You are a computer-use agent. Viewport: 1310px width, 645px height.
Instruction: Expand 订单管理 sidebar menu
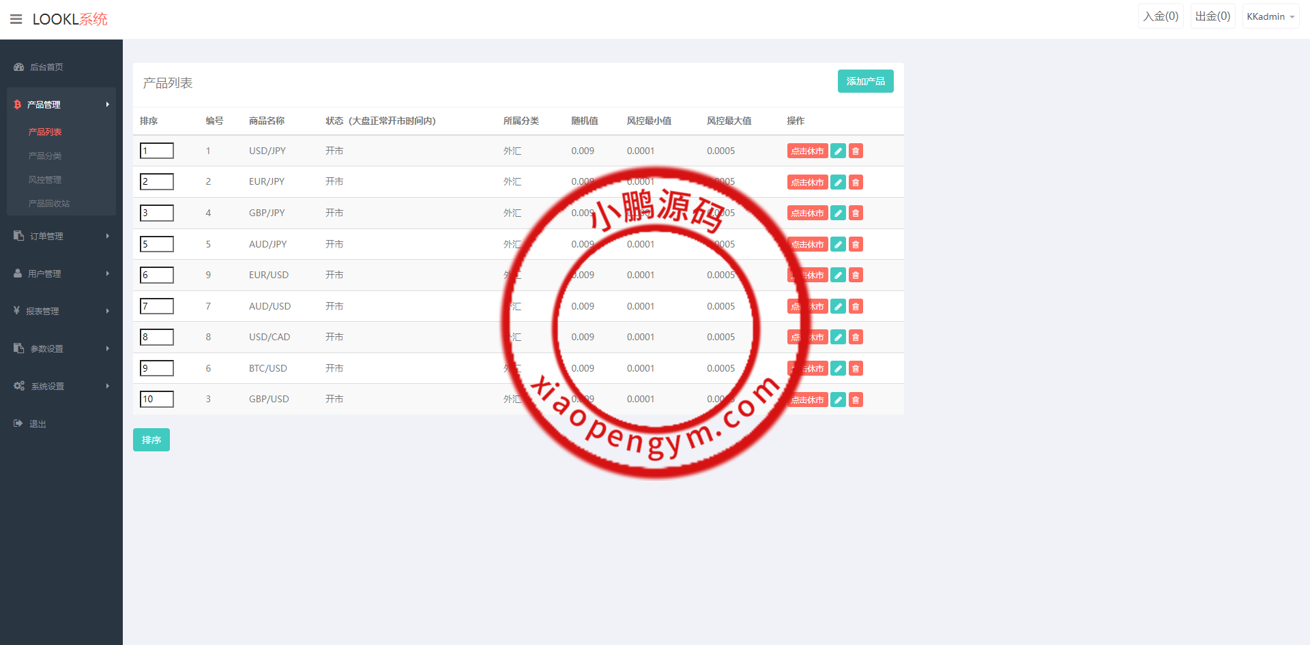coord(61,236)
